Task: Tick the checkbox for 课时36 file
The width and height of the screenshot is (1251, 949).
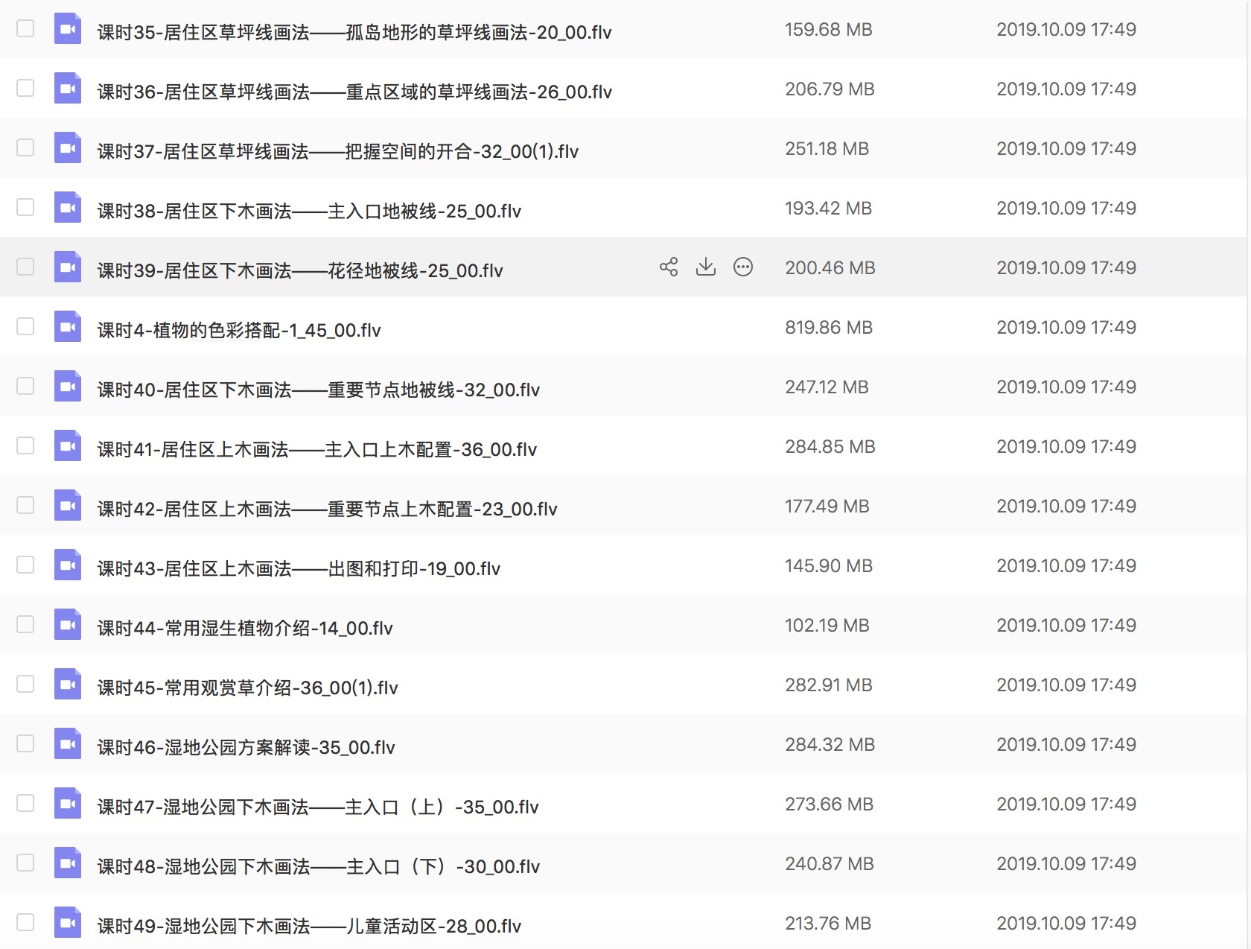Action: tap(25, 88)
